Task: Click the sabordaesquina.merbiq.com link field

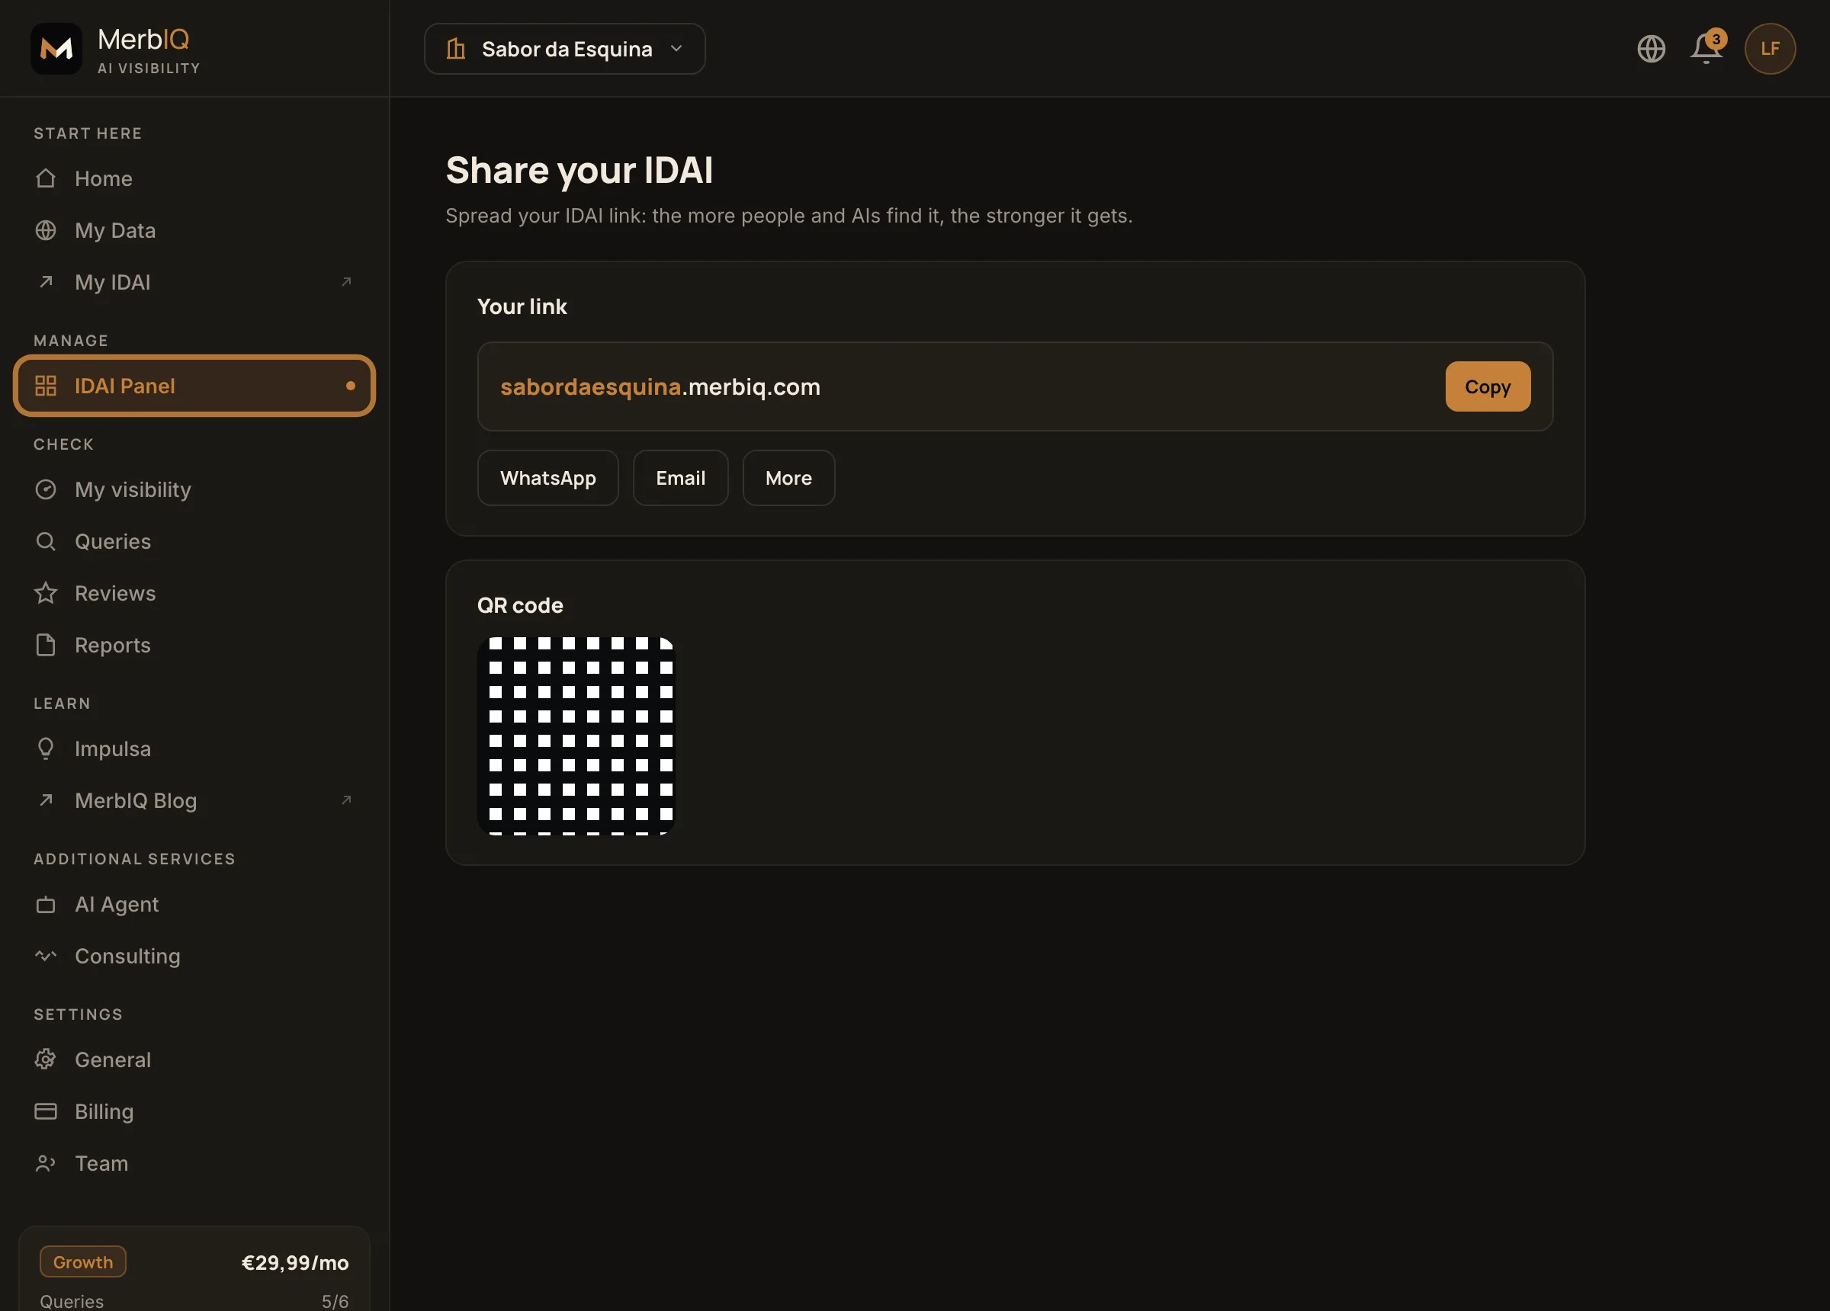Action: click(1014, 386)
